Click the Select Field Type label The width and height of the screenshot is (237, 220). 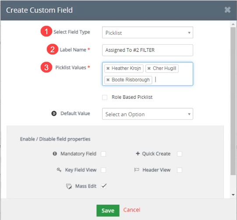point(72,32)
